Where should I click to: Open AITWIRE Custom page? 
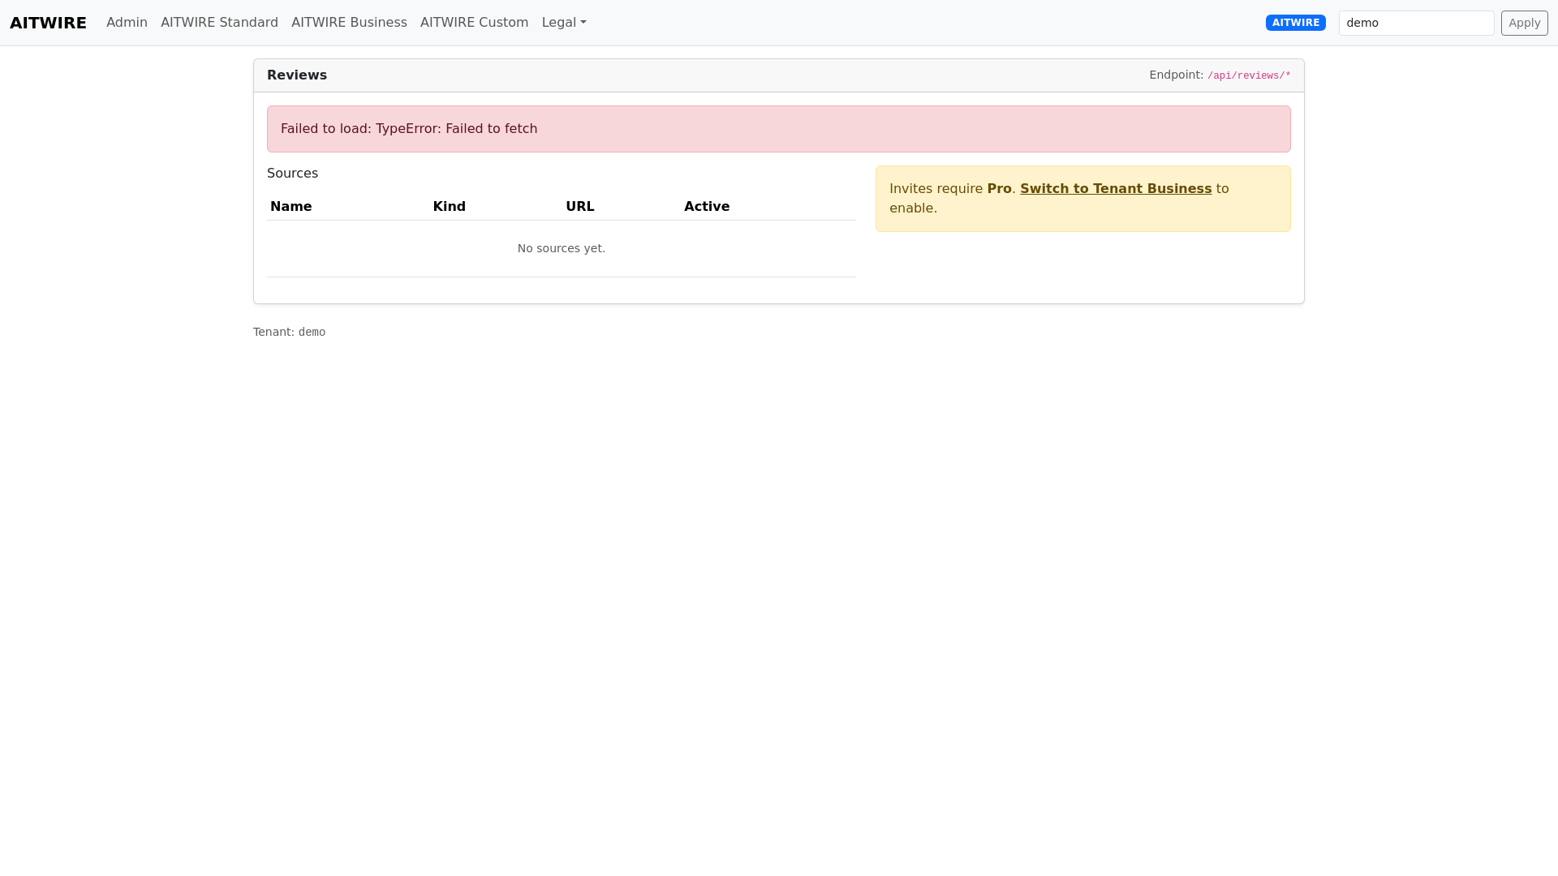point(474,23)
